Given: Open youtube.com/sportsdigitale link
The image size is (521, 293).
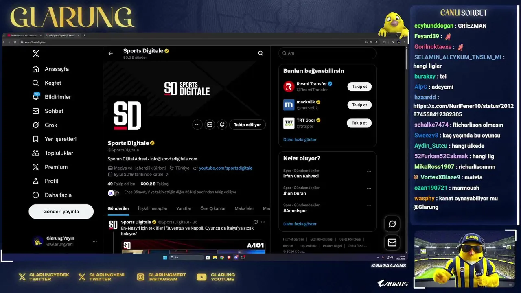Looking at the screenshot, I should click(x=225, y=168).
